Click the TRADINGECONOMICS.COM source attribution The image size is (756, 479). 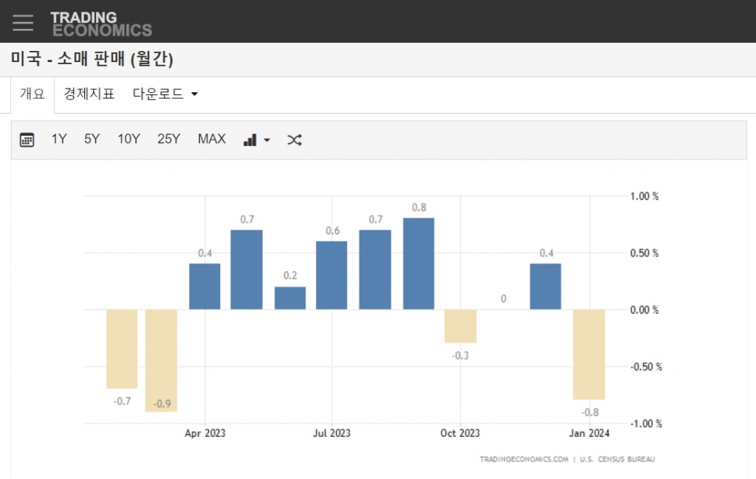(x=523, y=459)
